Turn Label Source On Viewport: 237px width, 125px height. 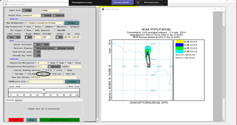(9, 37)
